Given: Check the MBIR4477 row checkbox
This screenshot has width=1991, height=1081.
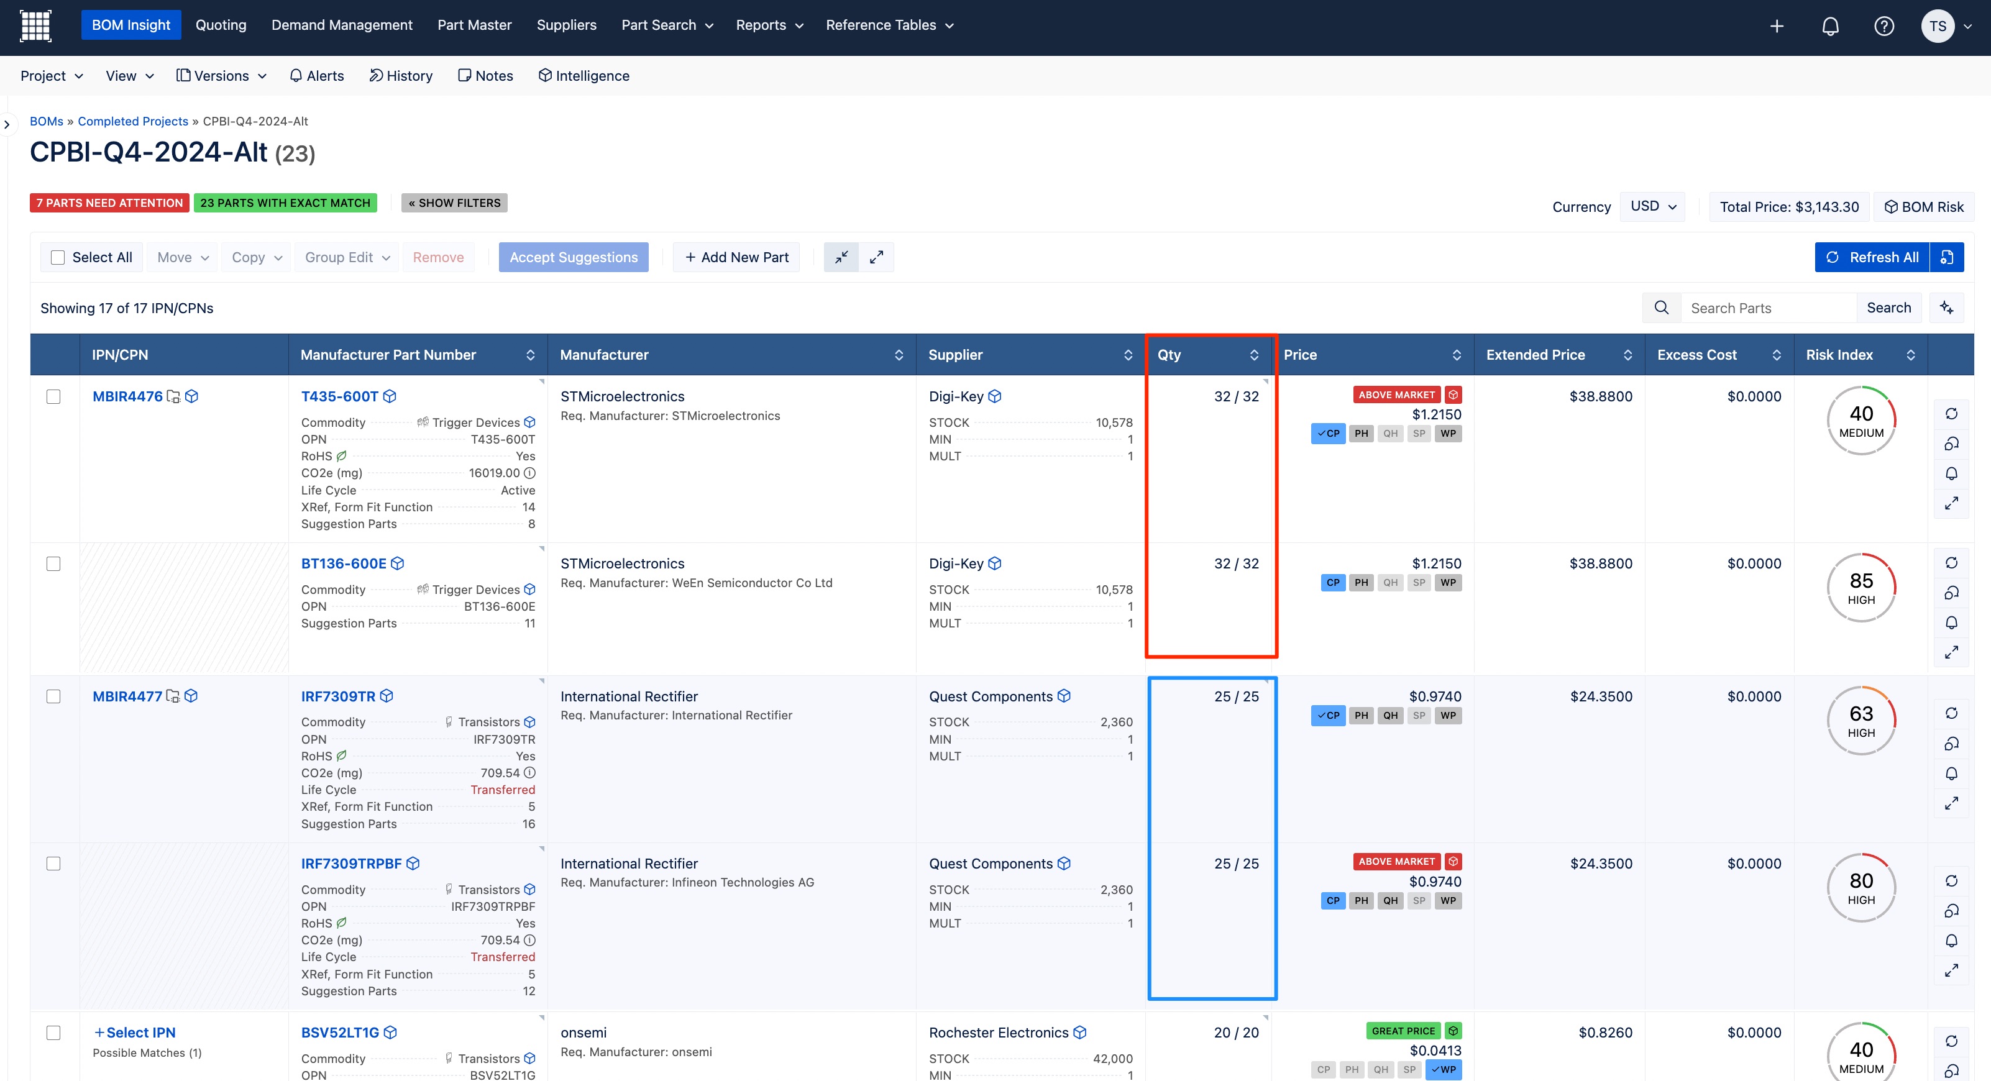Looking at the screenshot, I should tap(53, 696).
